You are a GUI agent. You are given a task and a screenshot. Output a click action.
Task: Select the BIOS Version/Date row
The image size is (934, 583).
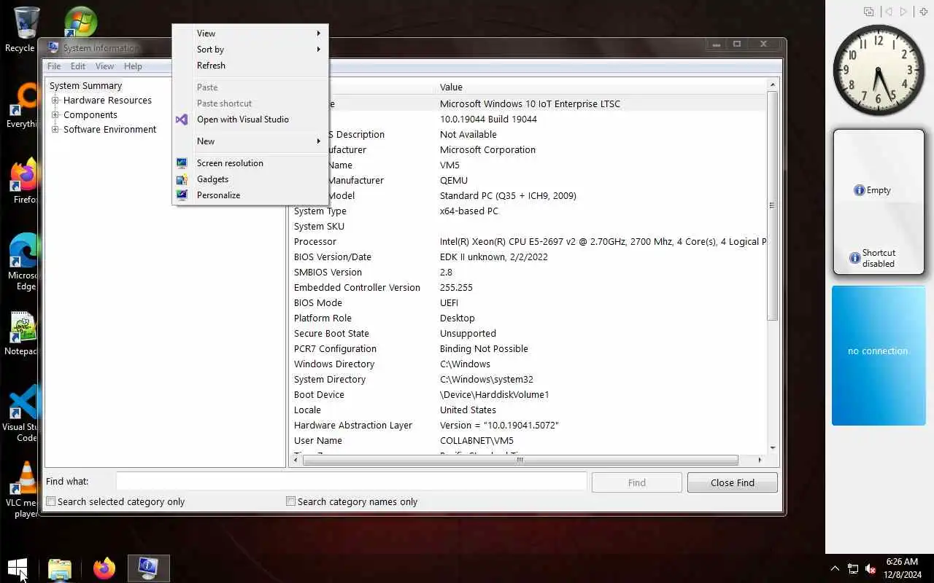[x=529, y=257]
